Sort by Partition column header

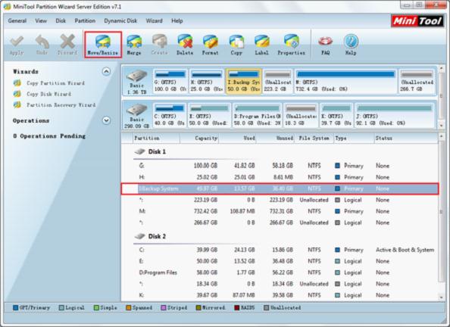point(156,138)
